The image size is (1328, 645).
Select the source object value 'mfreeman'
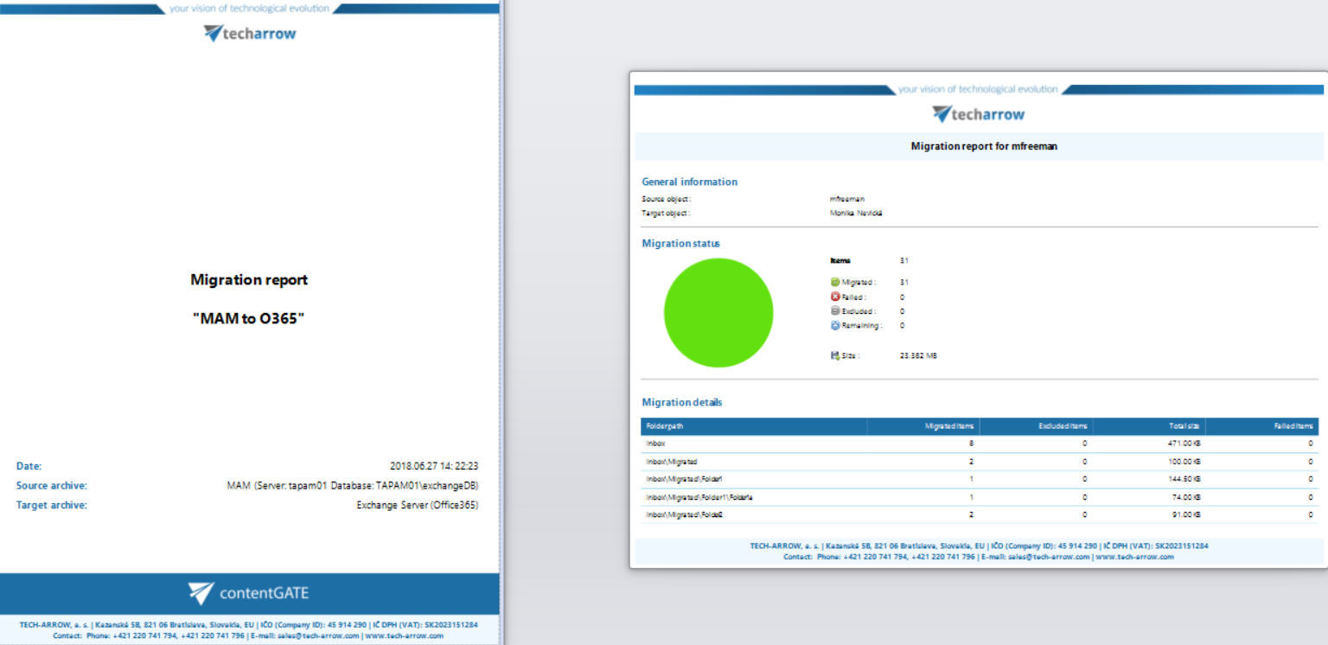click(x=846, y=199)
